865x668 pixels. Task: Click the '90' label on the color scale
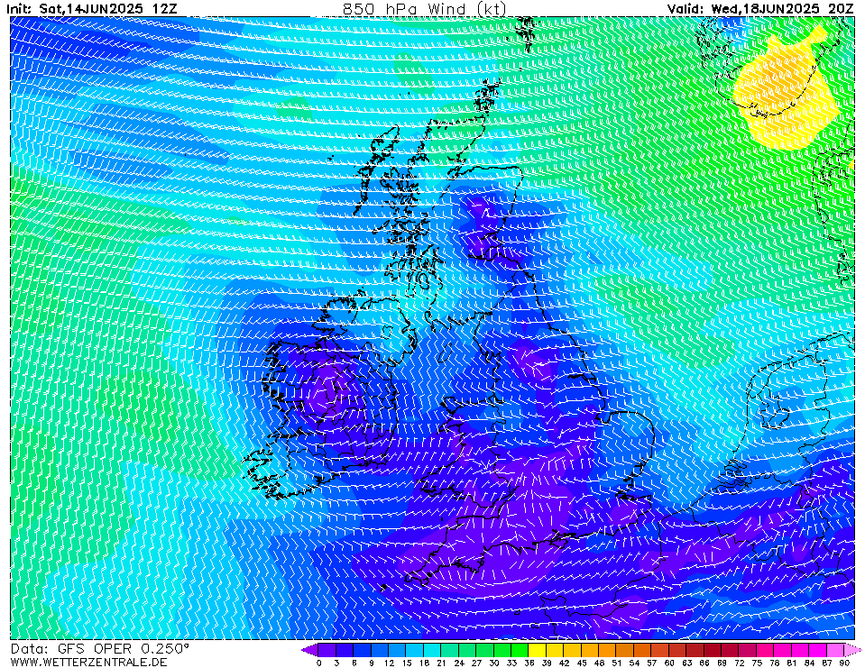click(844, 663)
